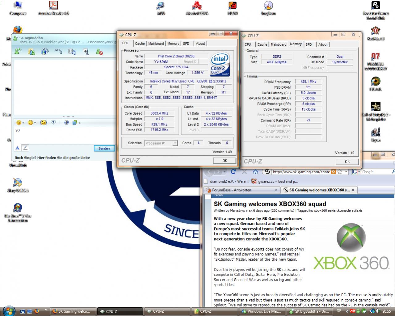This screenshot has height=316, width=395.
Task: Block this contact in Messenger
Action: (x=99, y=52)
